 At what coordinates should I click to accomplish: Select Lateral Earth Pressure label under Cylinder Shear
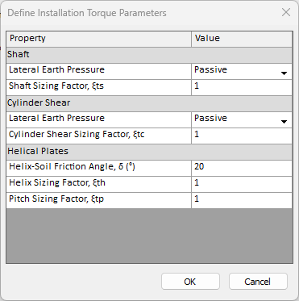(56, 118)
